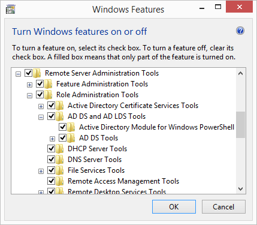
Task: Click the DNS Server Tools folder icon
Action: click(x=60, y=160)
